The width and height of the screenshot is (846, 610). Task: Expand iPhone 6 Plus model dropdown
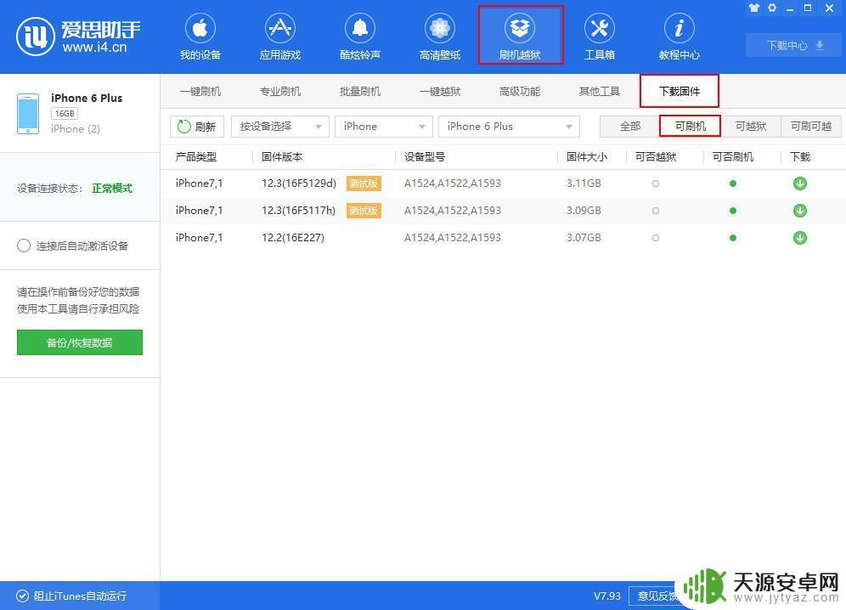(x=509, y=127)
